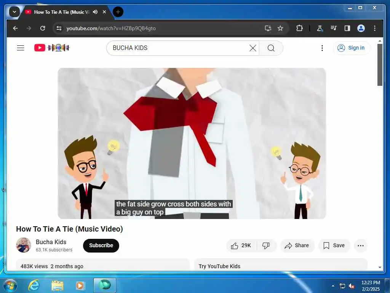Viewport: 390px width, 293px height.
Task: Click the page vertical scrollbar thumb
Action: coord(380,65)
